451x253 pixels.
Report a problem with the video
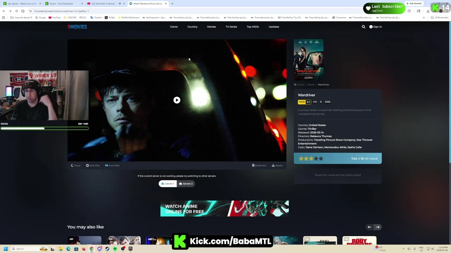pos(277,166)
